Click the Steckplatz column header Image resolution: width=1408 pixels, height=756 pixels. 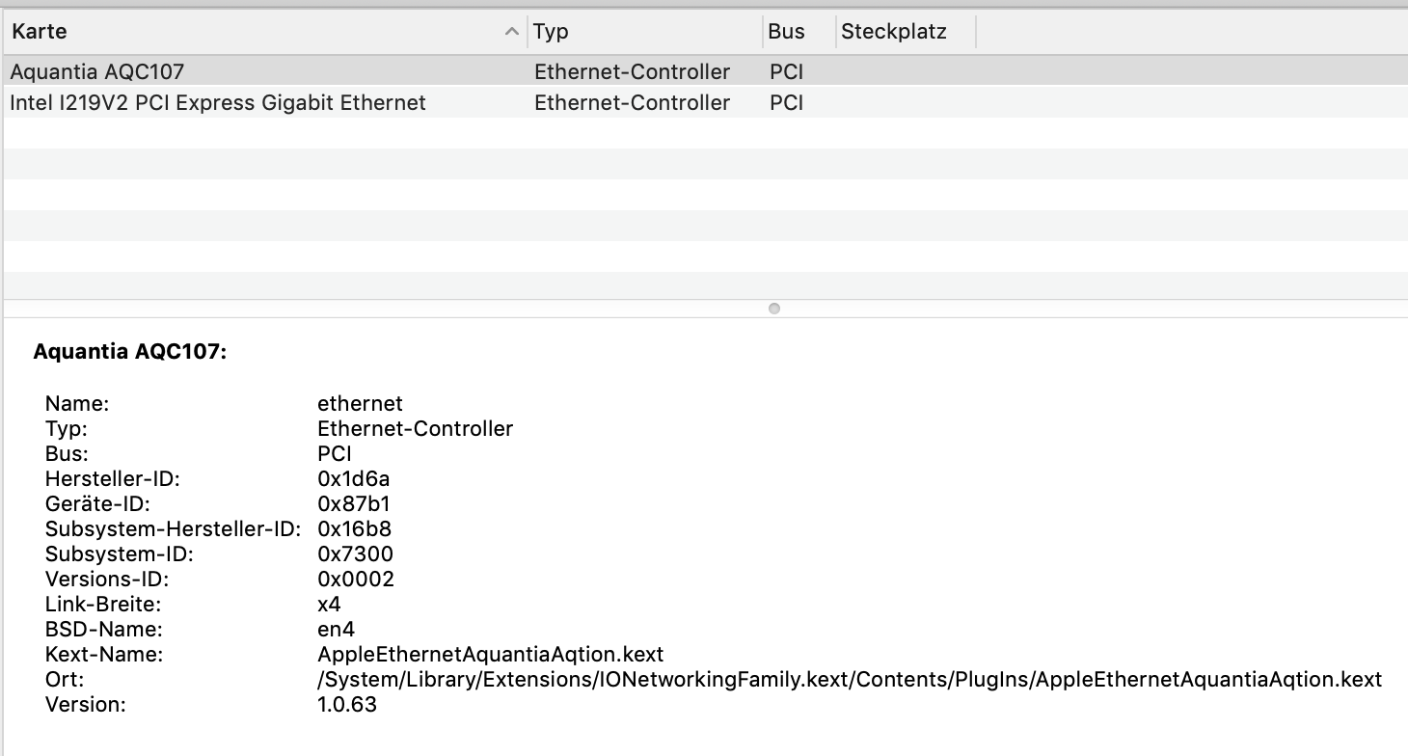click(893, 32)
